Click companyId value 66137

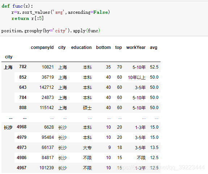coord(48,148)
